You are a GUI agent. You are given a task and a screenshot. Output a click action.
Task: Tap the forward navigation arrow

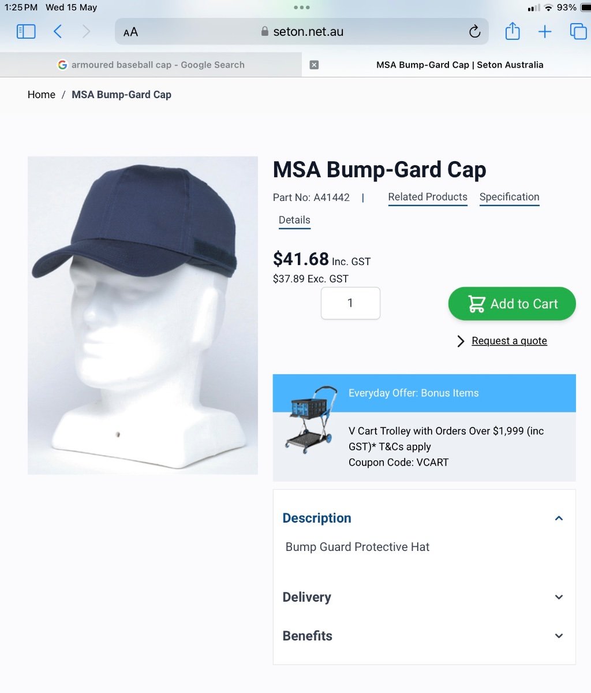[87, 31]
